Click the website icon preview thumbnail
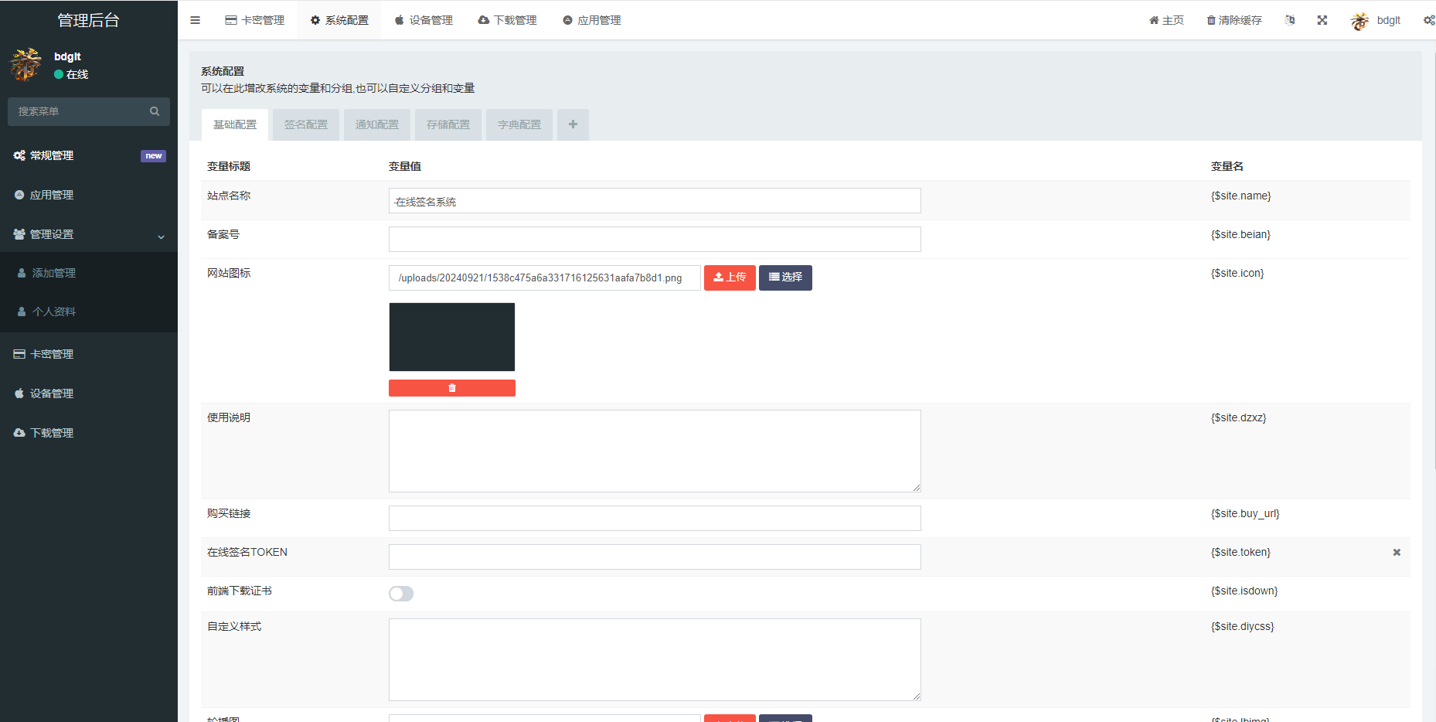 (452, 337)
